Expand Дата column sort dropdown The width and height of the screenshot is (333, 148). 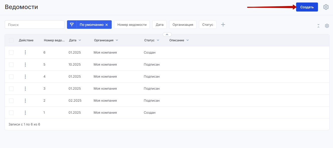(80, 40)
